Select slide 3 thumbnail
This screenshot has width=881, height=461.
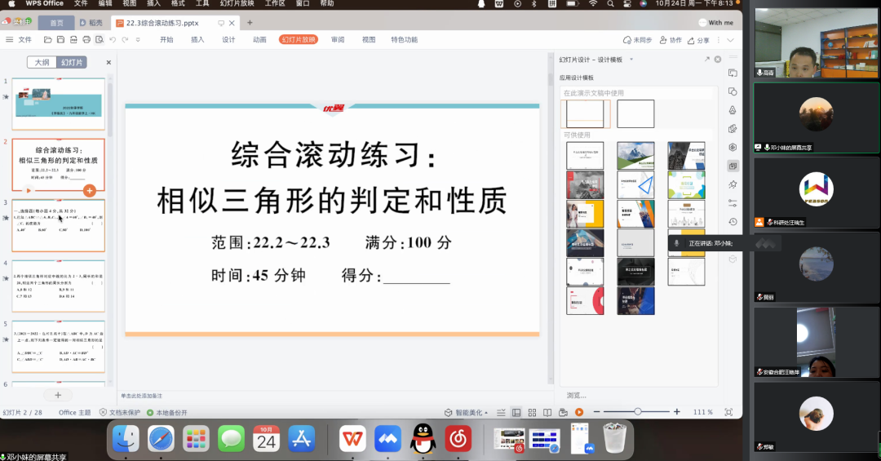tap(59, 225)
